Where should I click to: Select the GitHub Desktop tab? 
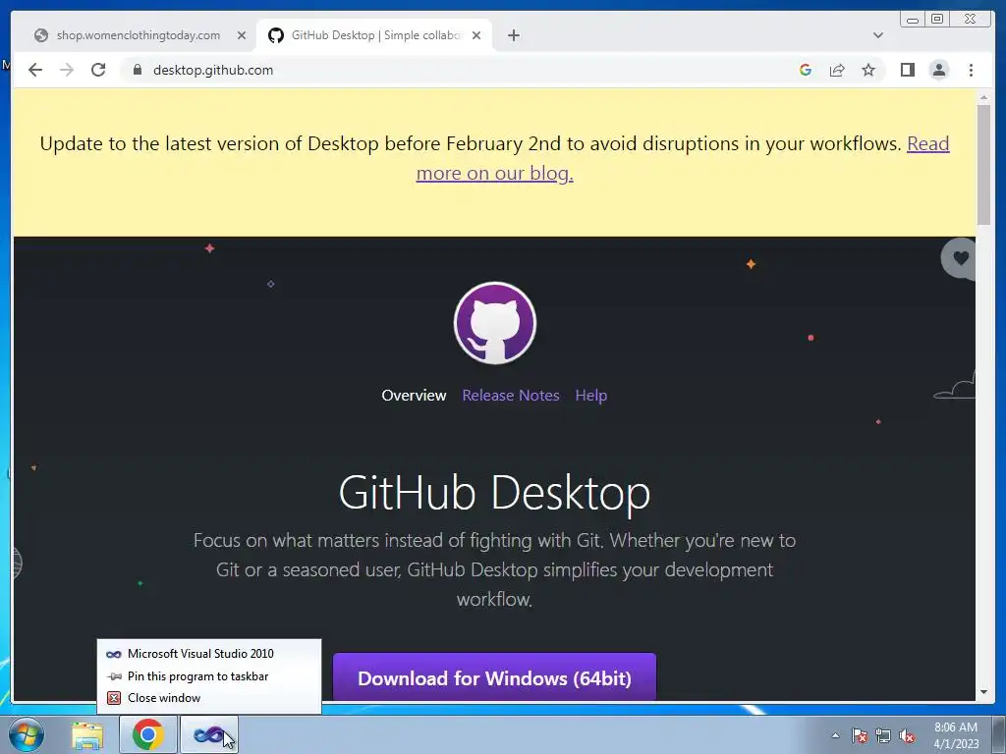click(374, 35)
